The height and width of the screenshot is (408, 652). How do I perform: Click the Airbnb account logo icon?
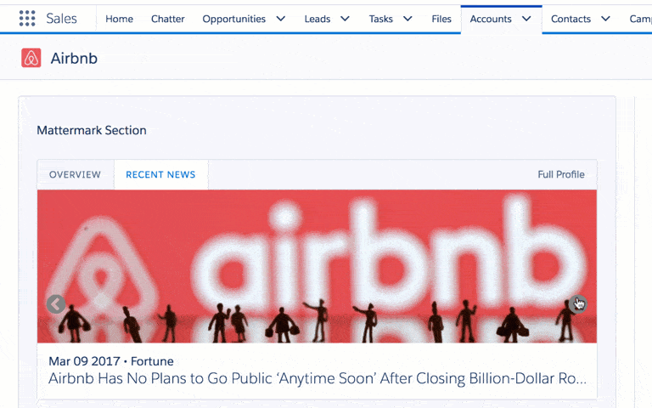pos(31,58)
